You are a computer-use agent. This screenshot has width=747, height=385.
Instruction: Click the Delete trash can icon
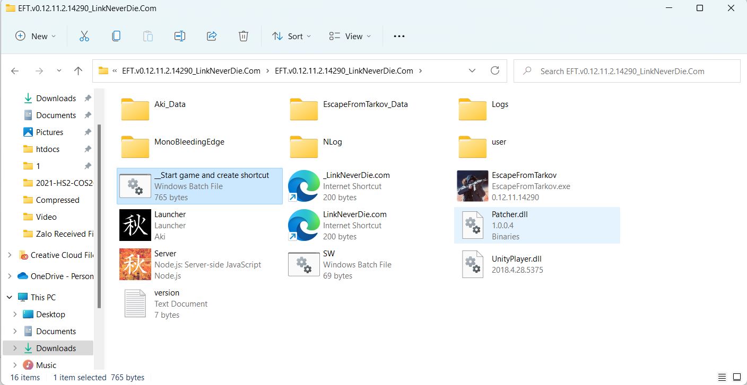tap(244, 36)
